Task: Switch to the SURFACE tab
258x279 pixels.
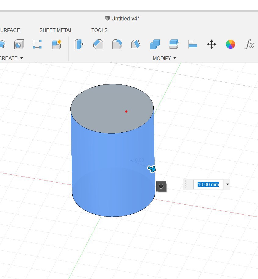Action: [x=10, y=30]
